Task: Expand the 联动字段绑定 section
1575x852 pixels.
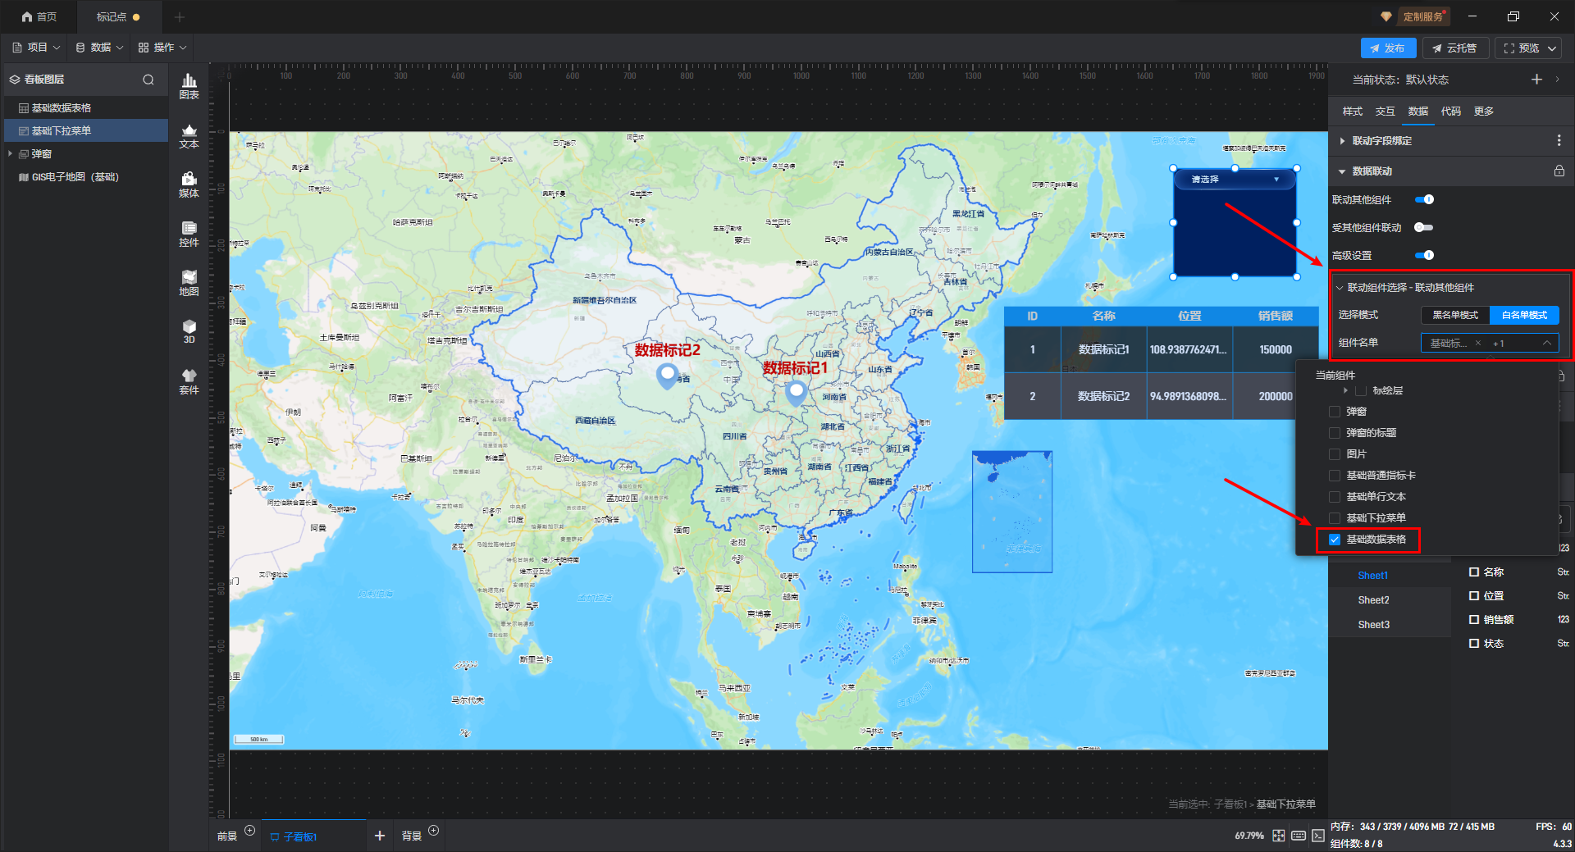Action: pos(1342,141)
